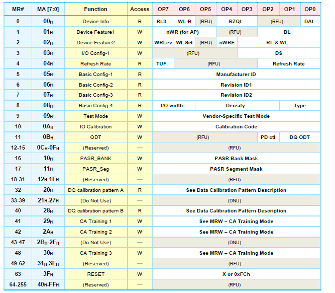Click the Manufacturer ID cell
This screenshot has height=293, width=335.
236,75
